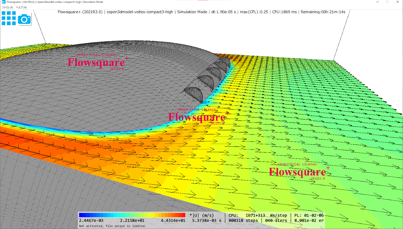Click the 'Not activated, file output is limited' notice
The width and height of the screenshot is (403, 229).
click(113, 226)
